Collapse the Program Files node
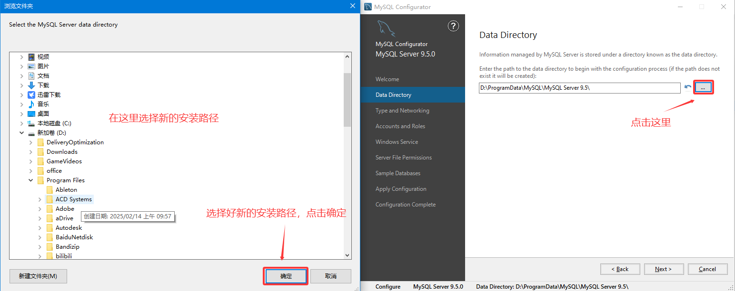The width and height of the screenshot is (735, 291). pos(31,180)
